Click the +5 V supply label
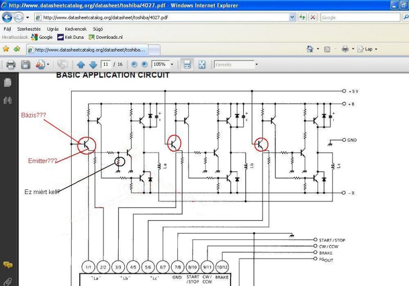409x286 pixels. [x=353, y=91]
